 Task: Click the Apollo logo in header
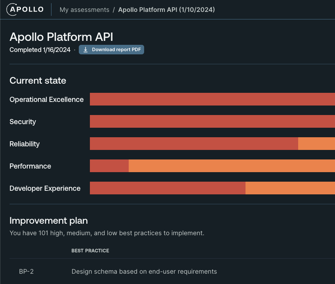click(x=25, y=10)
